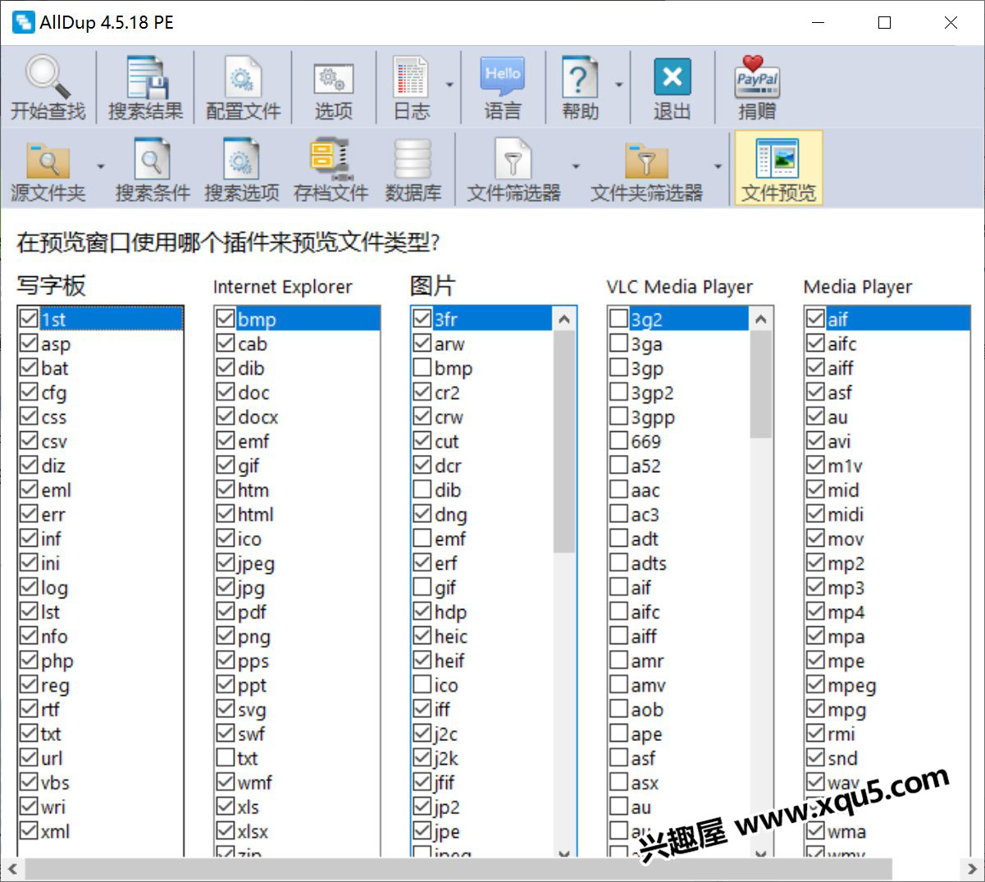Image resolution: width=985 pixels, height=882 pixels.
Task: Check aac under VLC Media Player
Action: pos(619,489)
